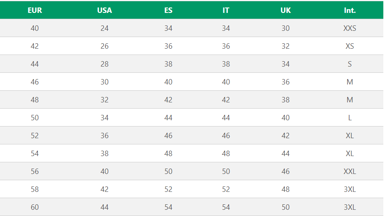Click the EUR column header

[x=35, y=10]
